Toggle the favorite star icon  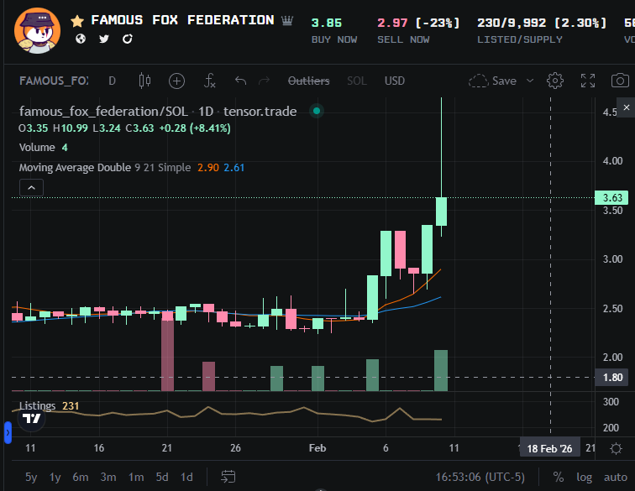77,21
